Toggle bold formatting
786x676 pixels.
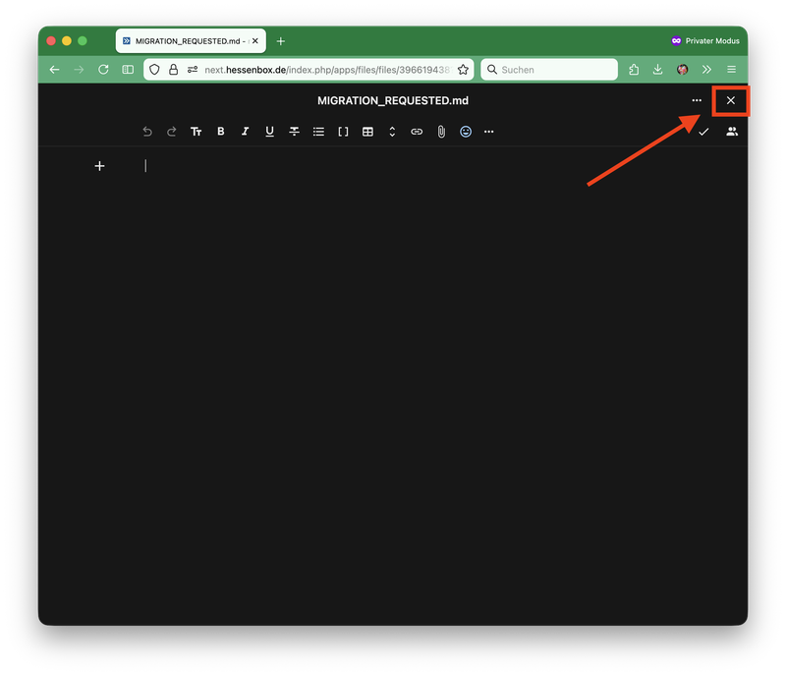pyautogui.click(x=220, y=132)
